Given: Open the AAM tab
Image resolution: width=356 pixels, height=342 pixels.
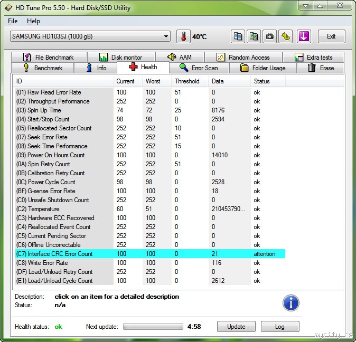Looking at the screenshot, I should click(x=180, y=57).
